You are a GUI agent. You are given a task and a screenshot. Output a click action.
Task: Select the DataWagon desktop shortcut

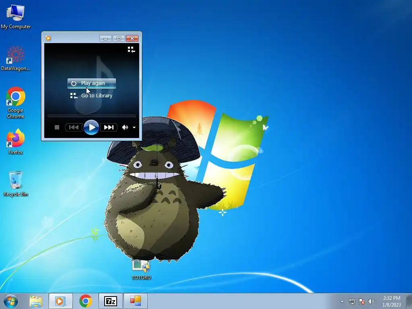pyautogui.click(x=16, y=59)
